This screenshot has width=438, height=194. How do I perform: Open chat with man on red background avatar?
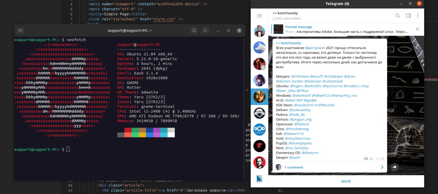[x=259, y=162]
